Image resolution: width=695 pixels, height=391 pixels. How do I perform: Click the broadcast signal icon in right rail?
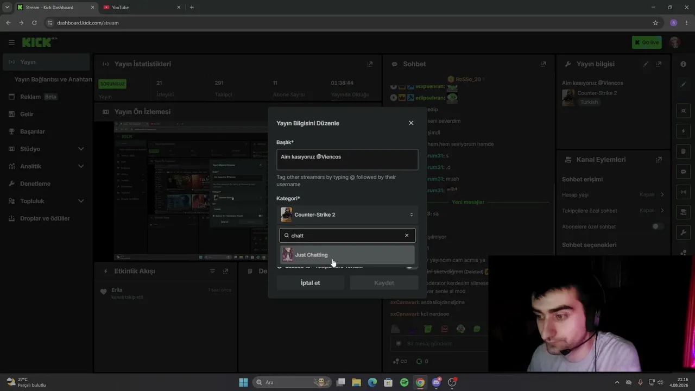(x=683, y=192)
